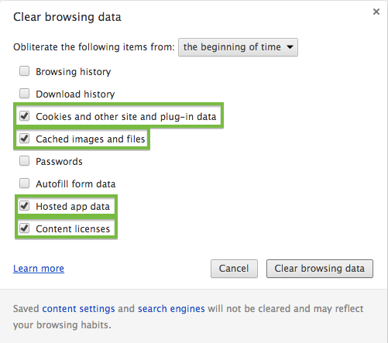This screenshot has height=343, width=388.
Task: Click the Cancel button
Action: point(234,269)
